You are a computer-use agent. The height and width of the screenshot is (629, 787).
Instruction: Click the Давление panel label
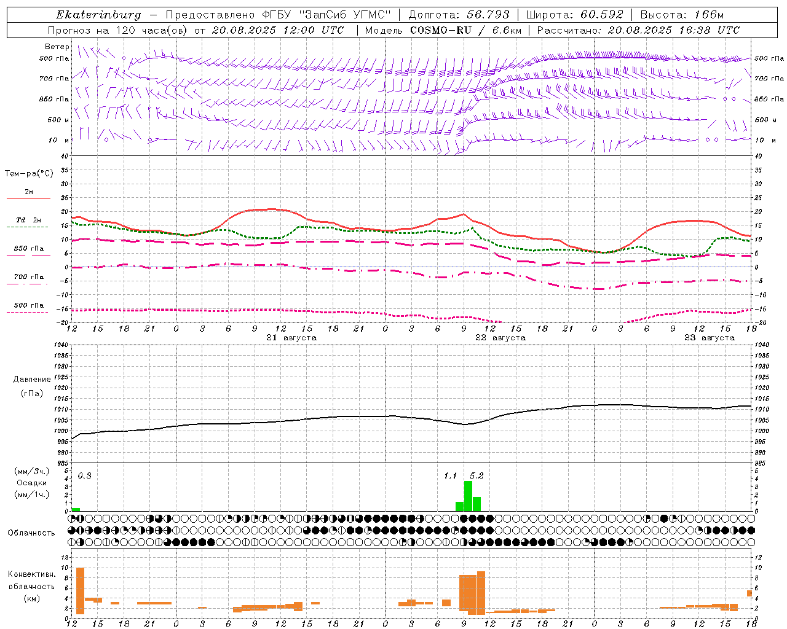[32, 380]
